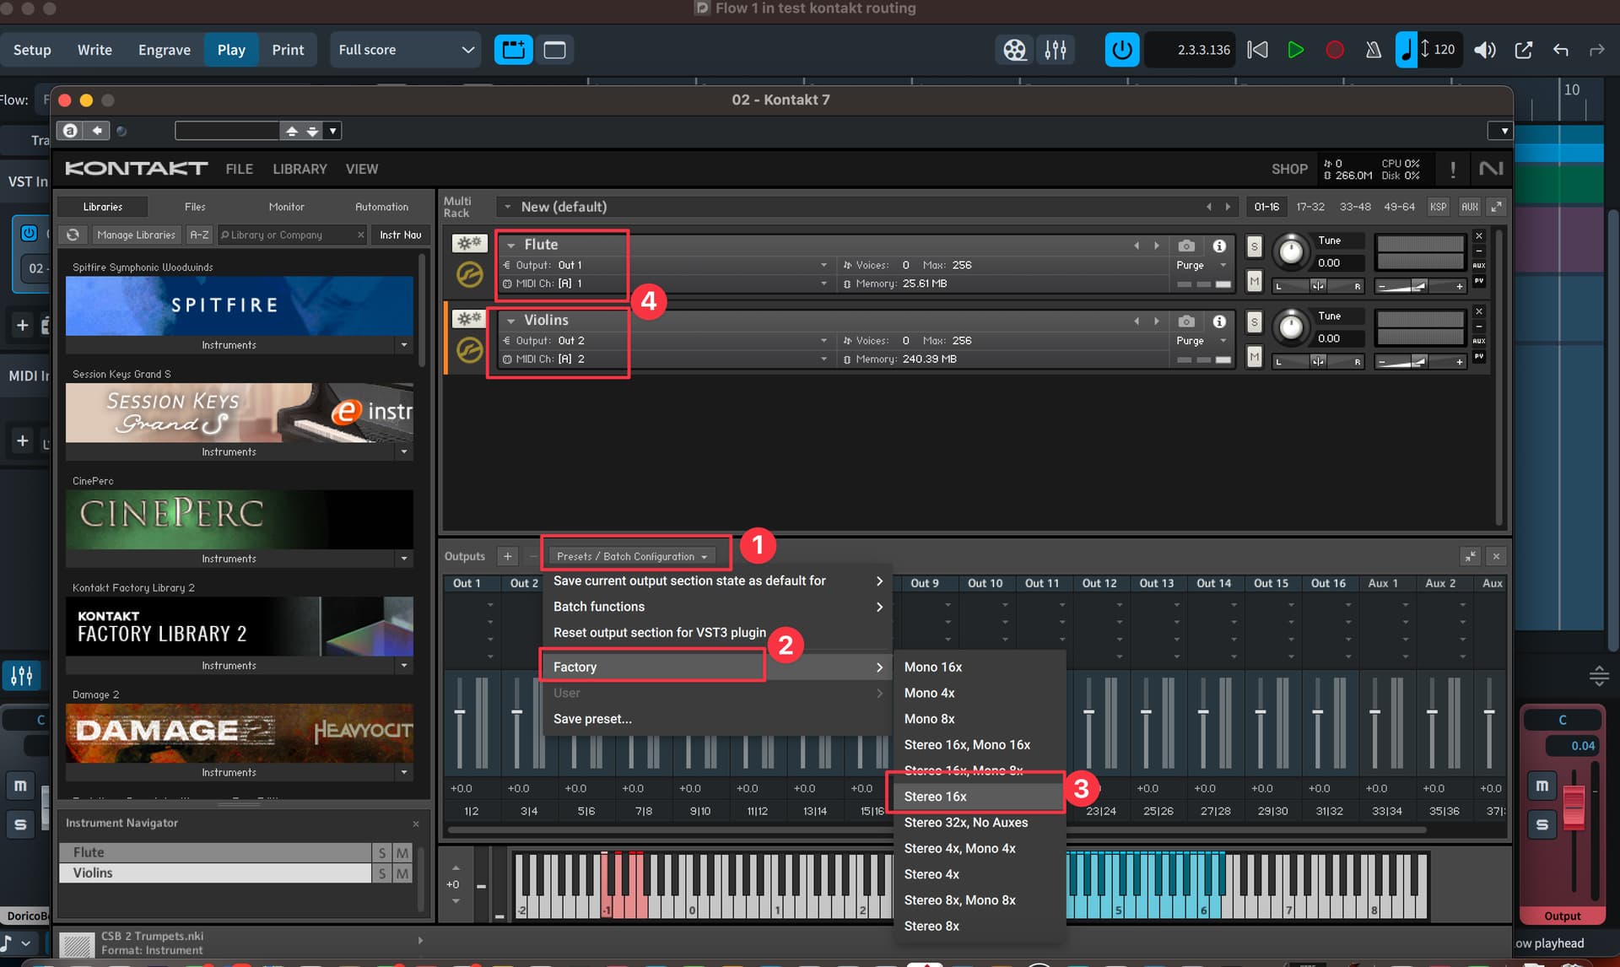This screenshot has height=967, width=1620.
Task: Click the info icon on the Violins instrument
Action: (x=1218, y=321)
